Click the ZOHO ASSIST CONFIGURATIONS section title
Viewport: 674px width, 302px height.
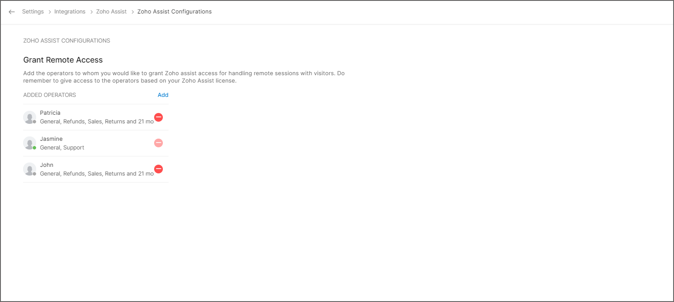coord(67,41)
